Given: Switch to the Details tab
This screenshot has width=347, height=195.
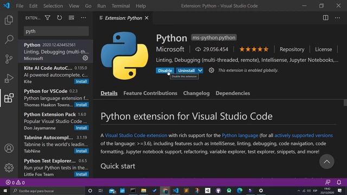Looking at the screenshot, I should 109,93.
